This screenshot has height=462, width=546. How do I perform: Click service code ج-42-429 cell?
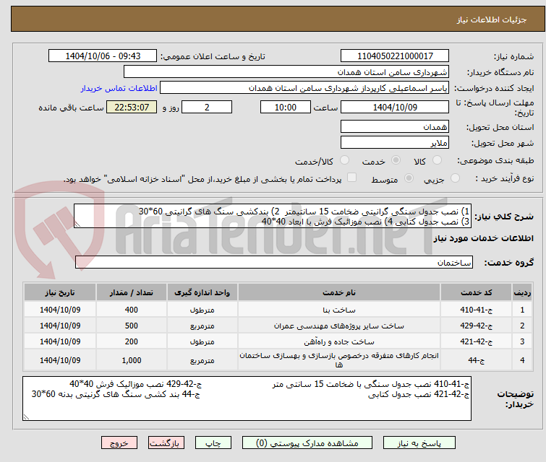(476, 326)
